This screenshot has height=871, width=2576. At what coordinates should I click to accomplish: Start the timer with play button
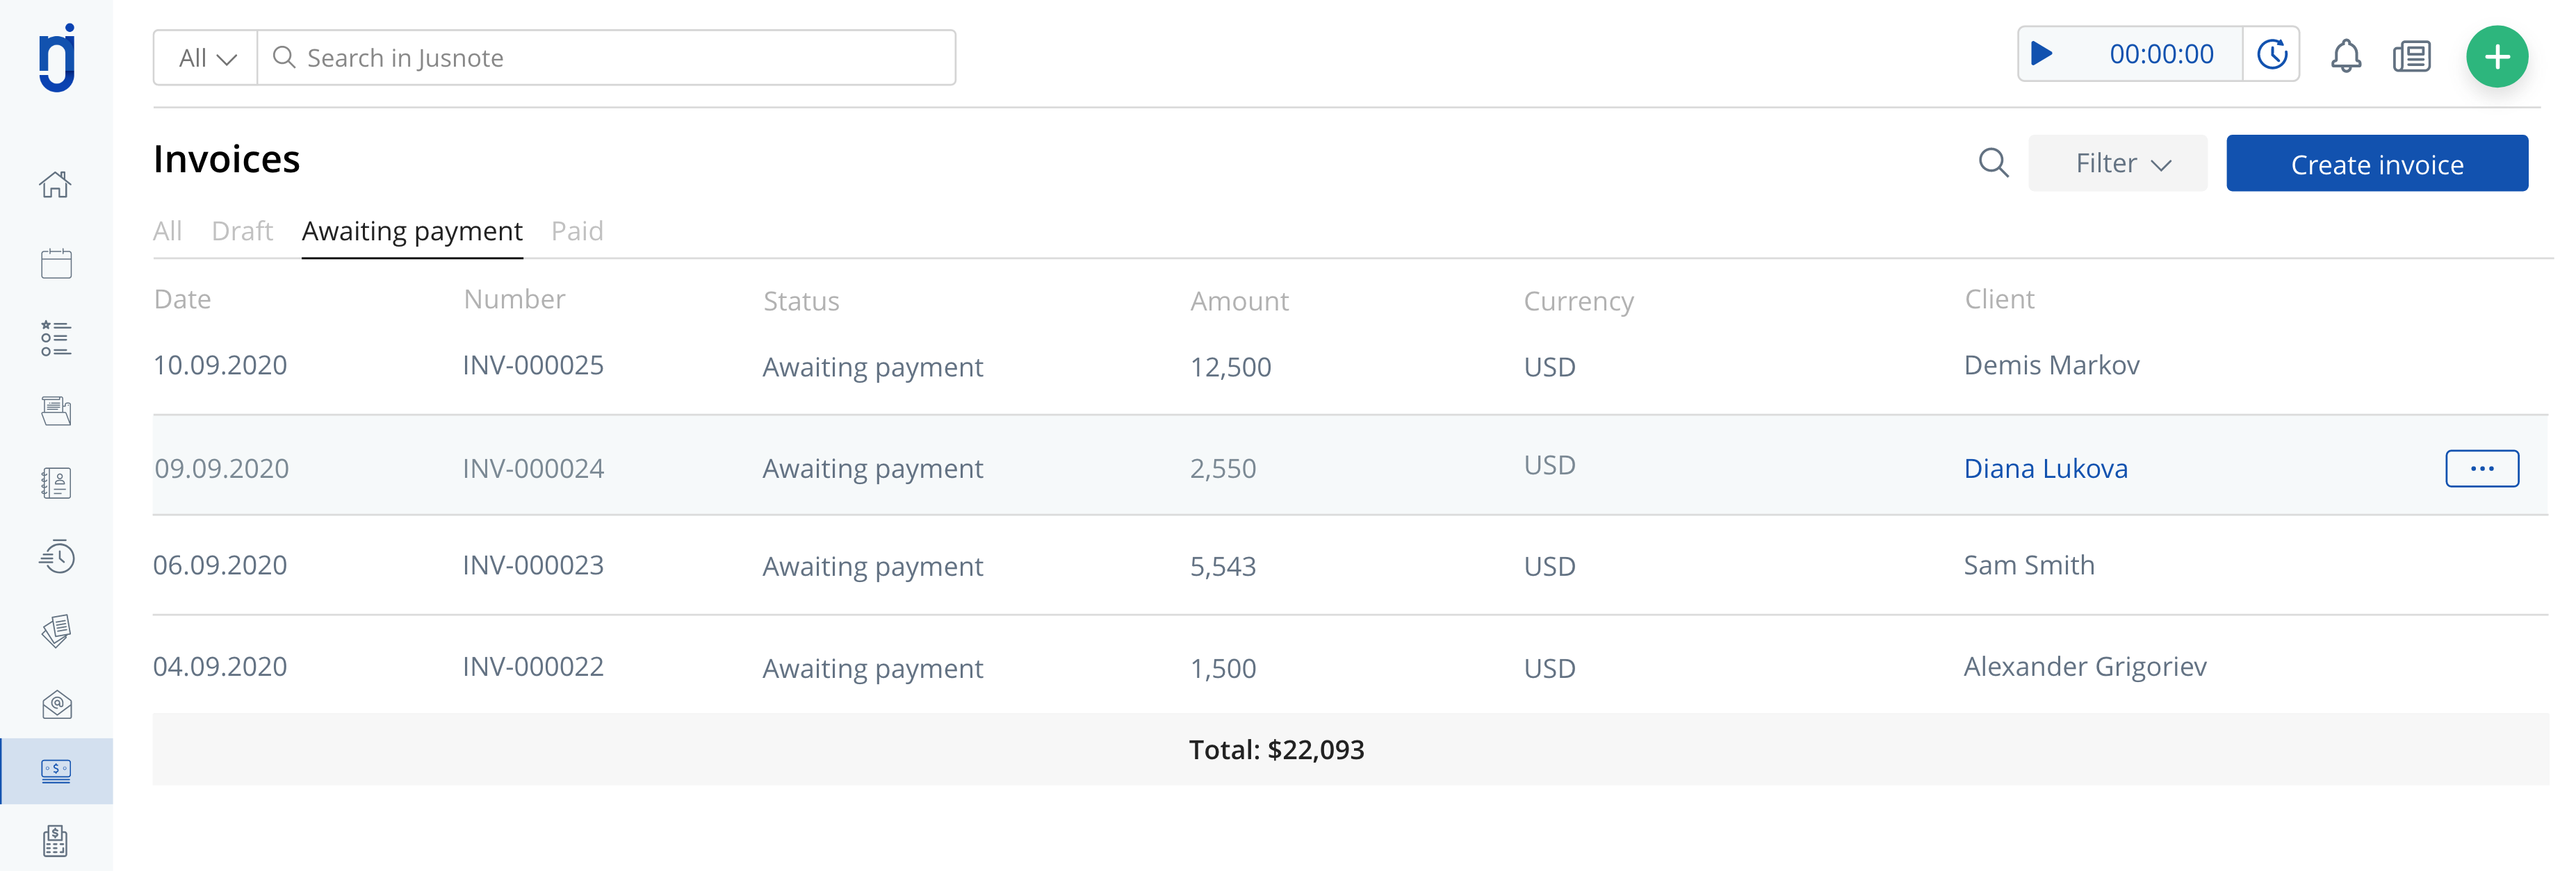point(2041,54)
